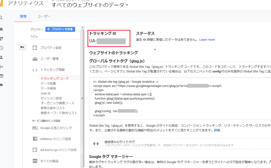Open the Behavior icon in sidebar

pos(1,76)
